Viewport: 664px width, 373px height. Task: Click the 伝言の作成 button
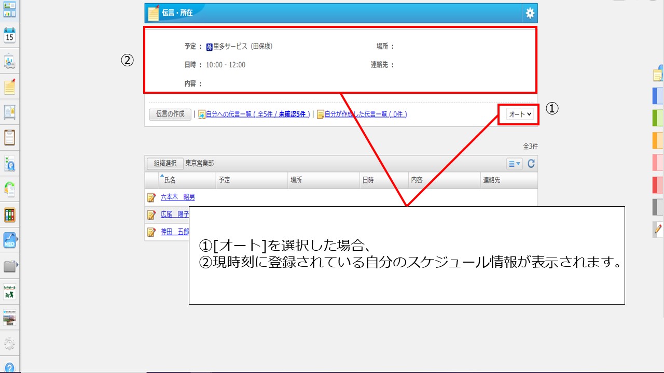tap(170, 114)
